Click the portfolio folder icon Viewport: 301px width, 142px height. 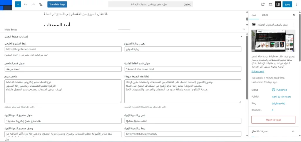254,25
